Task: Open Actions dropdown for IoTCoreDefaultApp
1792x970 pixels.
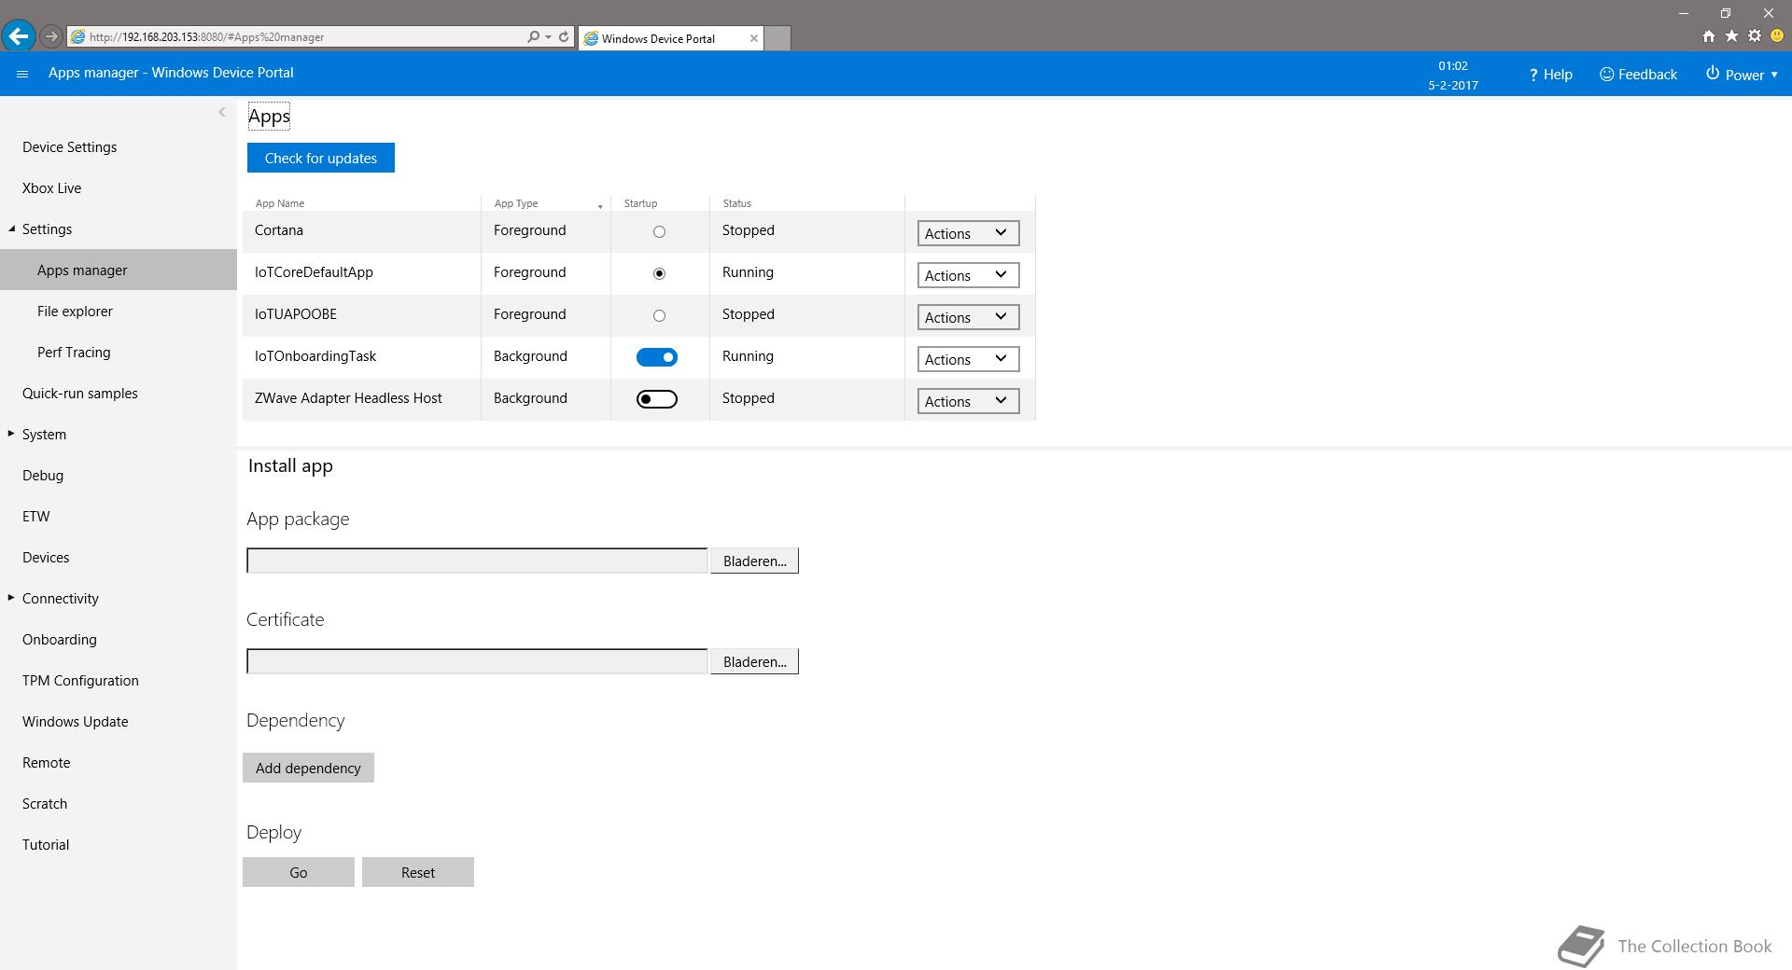Action: coord(968,275)
